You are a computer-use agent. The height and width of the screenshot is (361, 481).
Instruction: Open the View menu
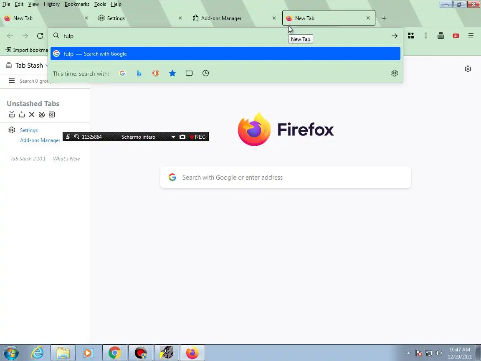33,4
